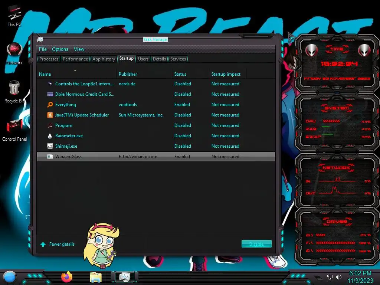Image resolution: width=380 pixels, height=285 pixels.
Task: Click the Fewer details up arrow icon
Action: tap(43, 244)
